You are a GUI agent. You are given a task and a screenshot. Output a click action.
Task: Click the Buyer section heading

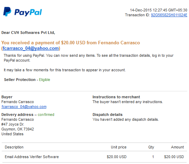pos(7,97)
